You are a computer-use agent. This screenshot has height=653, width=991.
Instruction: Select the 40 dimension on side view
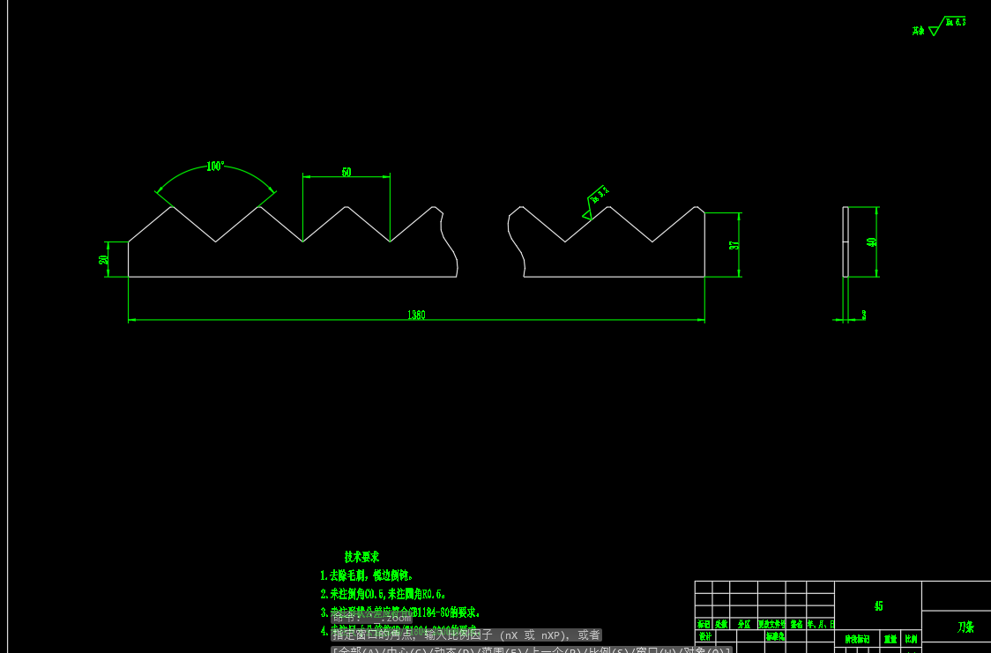point(872,241)
